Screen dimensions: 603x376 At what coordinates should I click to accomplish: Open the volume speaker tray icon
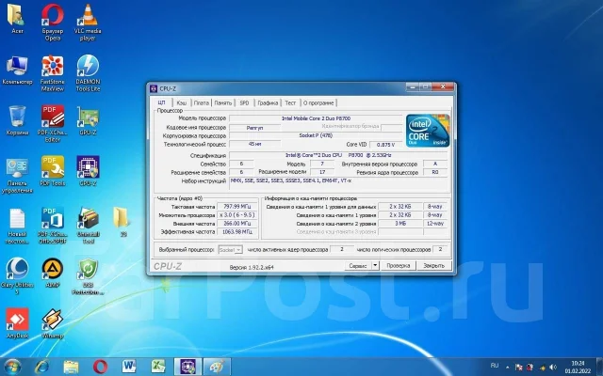553,368
